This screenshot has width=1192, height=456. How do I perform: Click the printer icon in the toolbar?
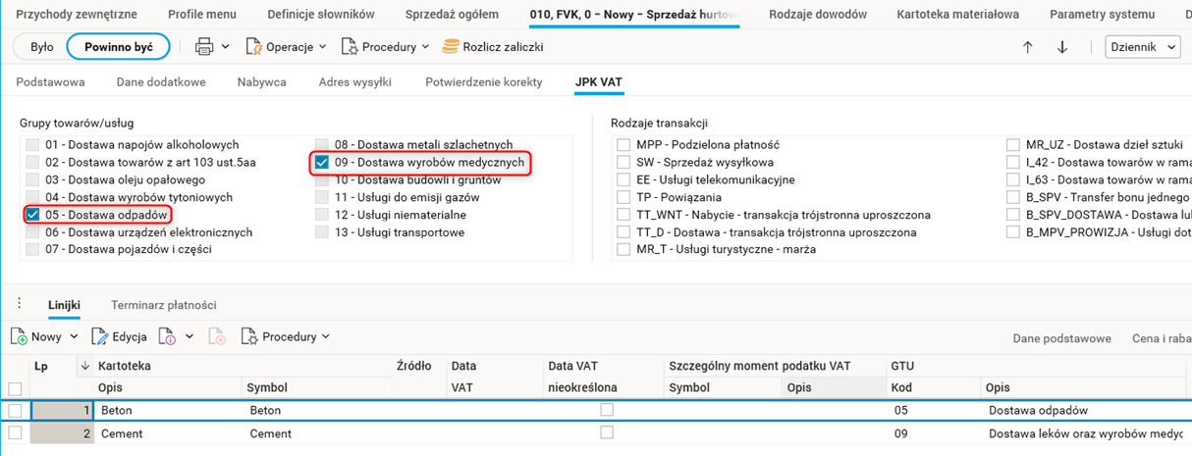coord(204,47)
